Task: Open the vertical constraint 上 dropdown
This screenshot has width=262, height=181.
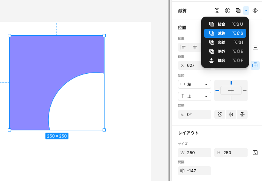Action: pos(194,96)
